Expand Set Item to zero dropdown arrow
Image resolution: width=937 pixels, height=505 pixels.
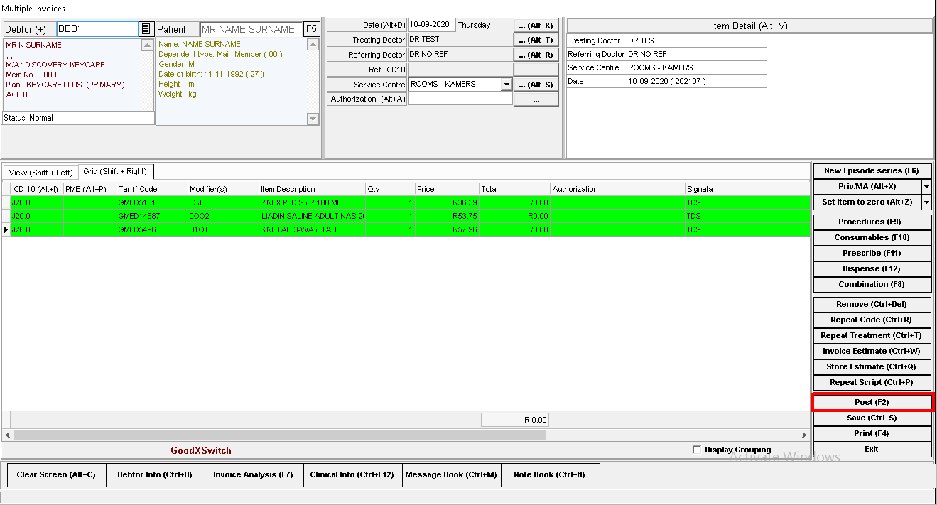click(x=926, y=202)
